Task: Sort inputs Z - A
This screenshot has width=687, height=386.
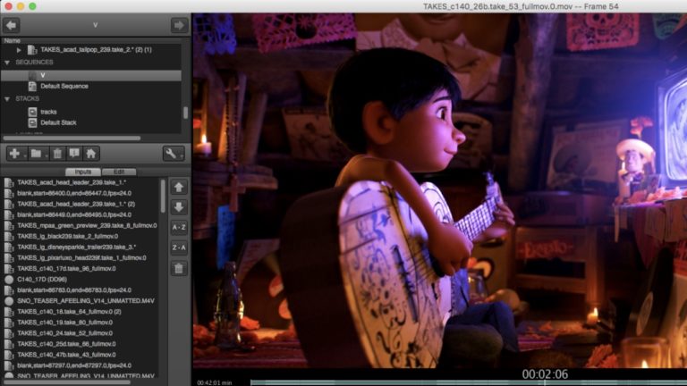Action: (x=179, y=248)
